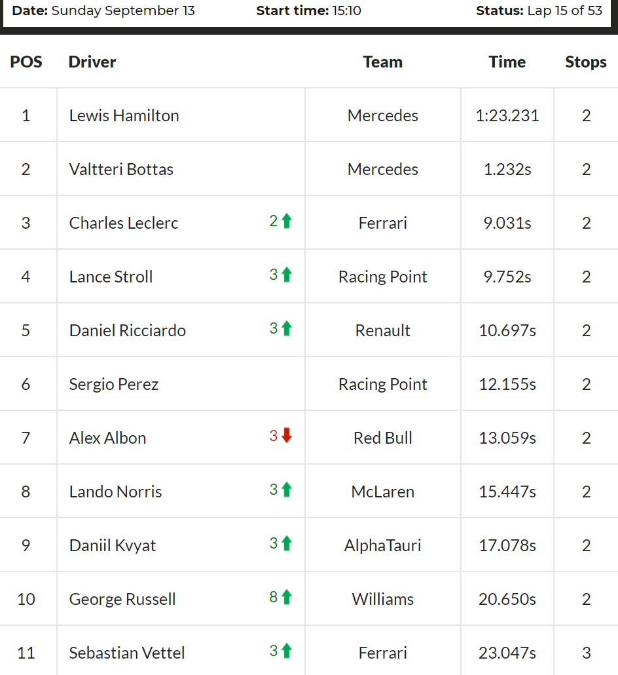Click green up arrow in Lance Stroll row

[287, 275]
